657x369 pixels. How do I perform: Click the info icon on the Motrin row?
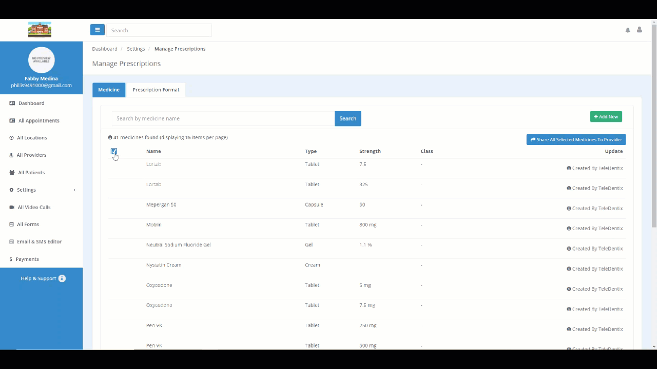click(568, 228)
